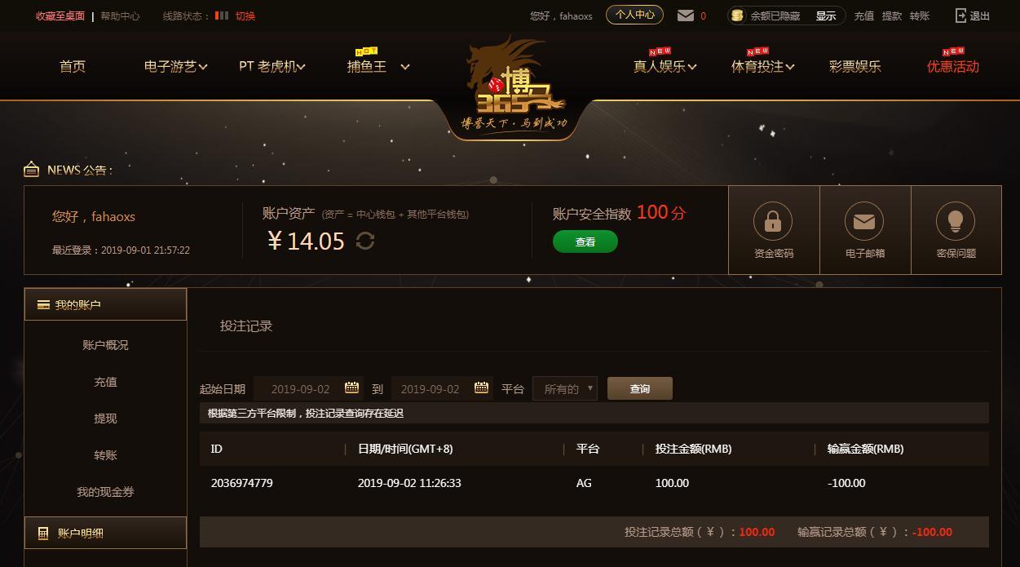The image size is (1020, 567).
Task: Expand the 真人娱乐 menu
Action: coord(665,67)
